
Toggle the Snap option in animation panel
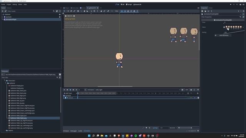(x=155, y=128)
